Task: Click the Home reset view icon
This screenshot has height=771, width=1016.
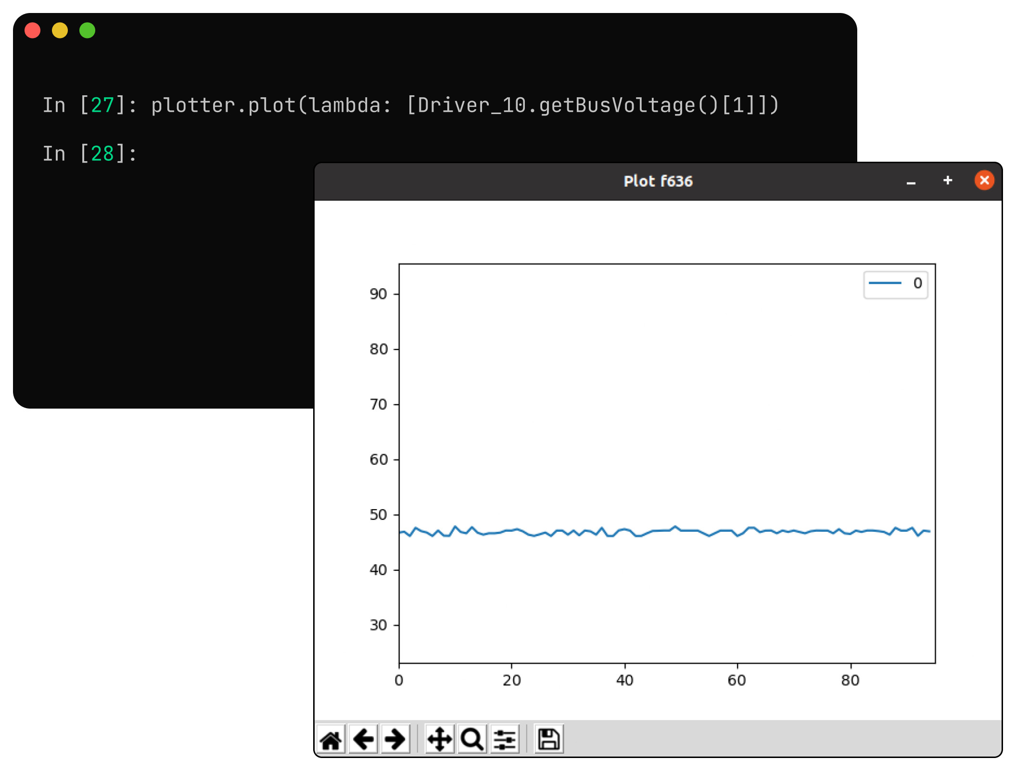Action: 331,739
